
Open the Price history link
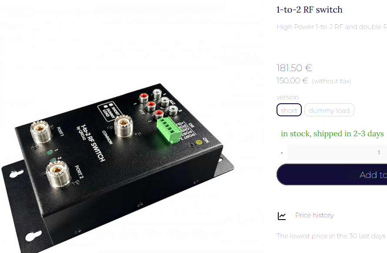(314, 215)
